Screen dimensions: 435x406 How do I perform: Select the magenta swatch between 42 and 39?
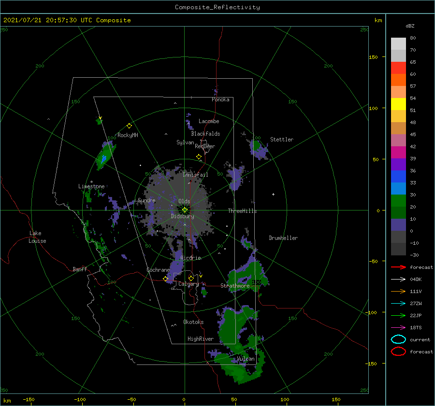[x=398, y=152]
